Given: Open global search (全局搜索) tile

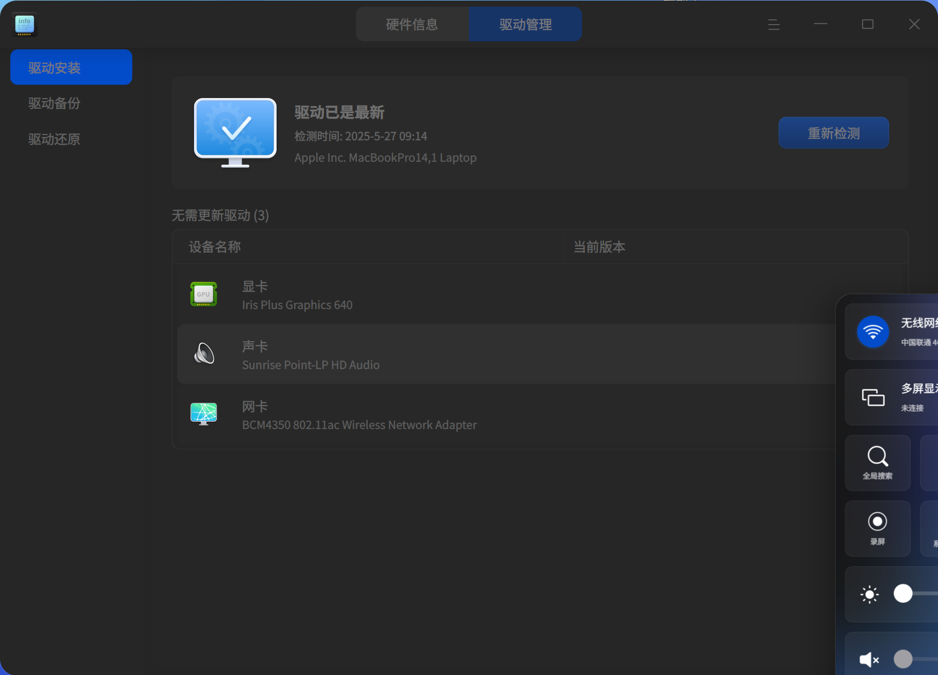Looking at the screenshot, I should point(877,463).
